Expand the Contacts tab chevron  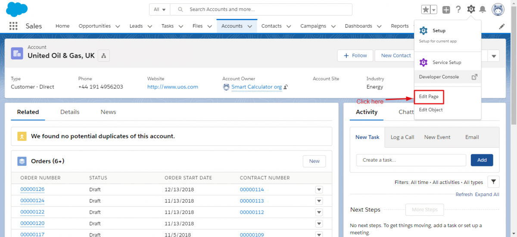[x=289, y=26]
